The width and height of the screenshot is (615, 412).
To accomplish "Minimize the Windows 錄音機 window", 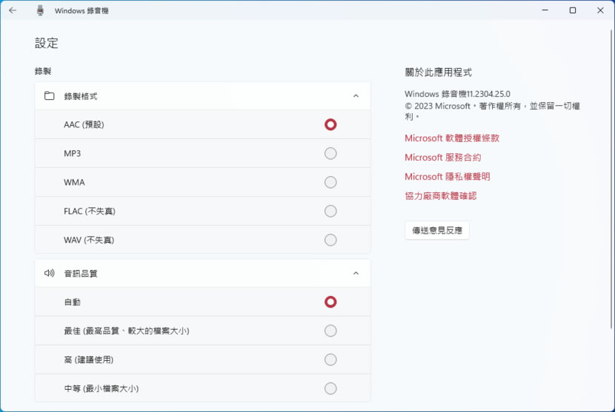I will (545, 10).
